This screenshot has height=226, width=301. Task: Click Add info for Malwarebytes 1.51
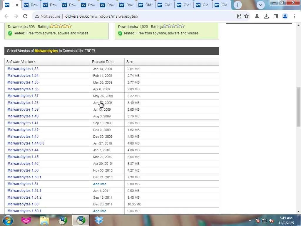pyautogui.click(x=100, y=184)
